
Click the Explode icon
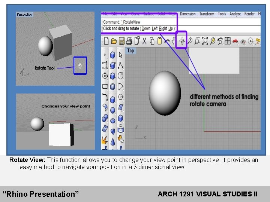(105, 140)
